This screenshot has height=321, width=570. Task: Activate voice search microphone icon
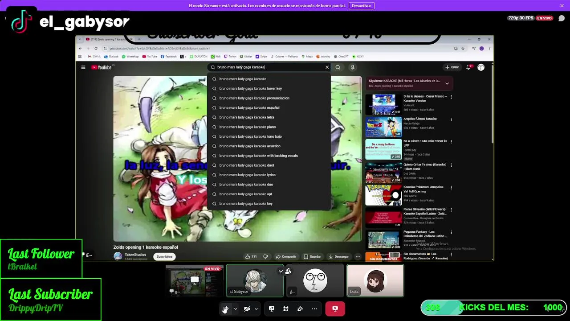click(x=352, y=67)
